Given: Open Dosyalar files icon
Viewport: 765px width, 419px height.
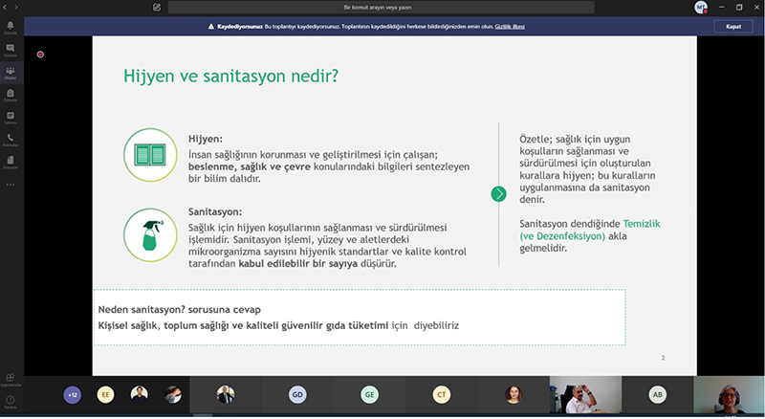Looking at the screenshot, I should [11, 162].
